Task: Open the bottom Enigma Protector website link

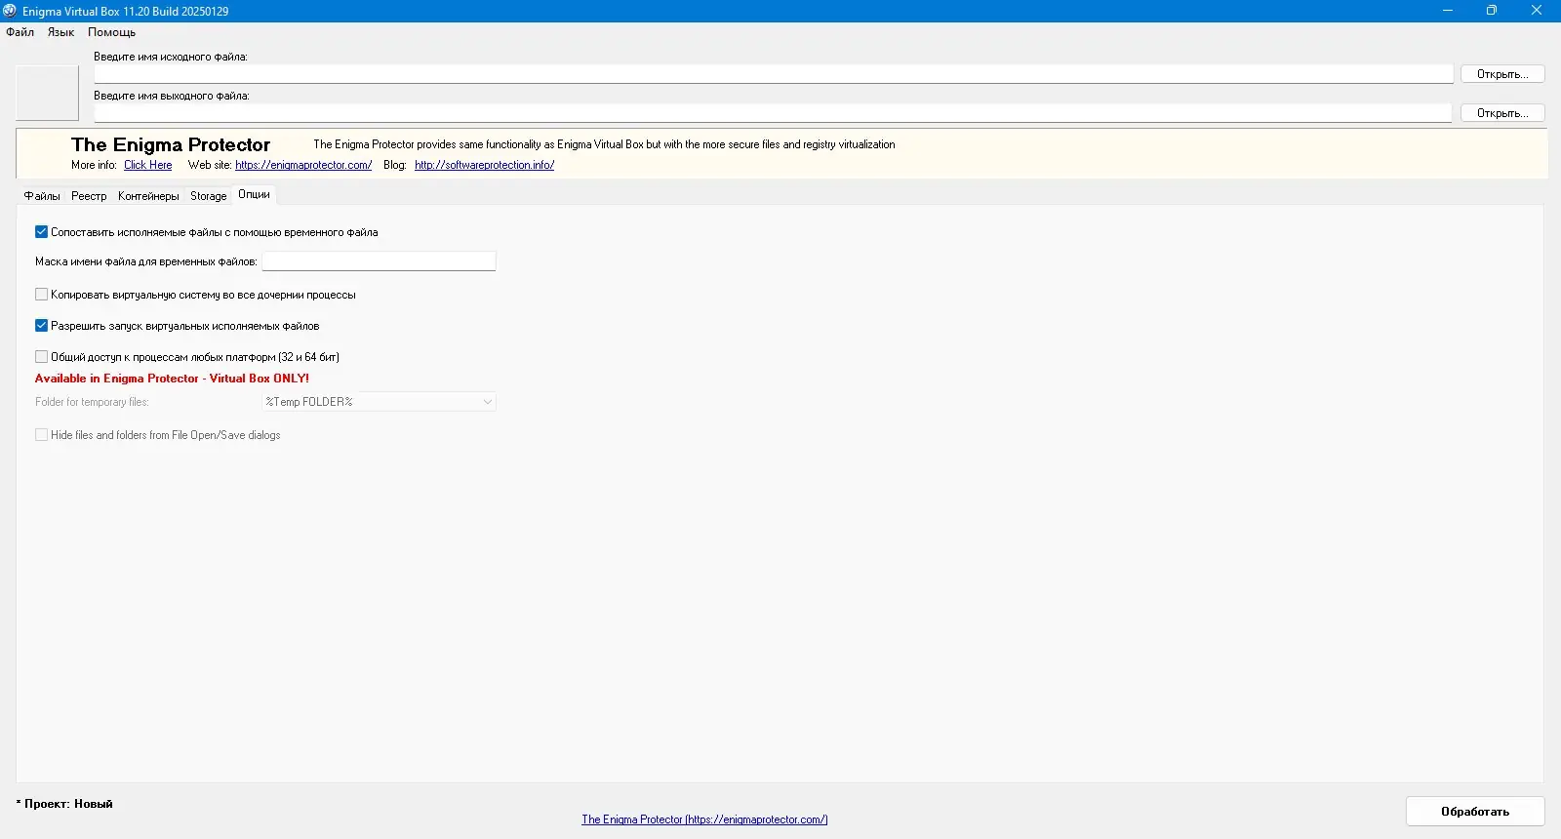Action: [704, 819]
